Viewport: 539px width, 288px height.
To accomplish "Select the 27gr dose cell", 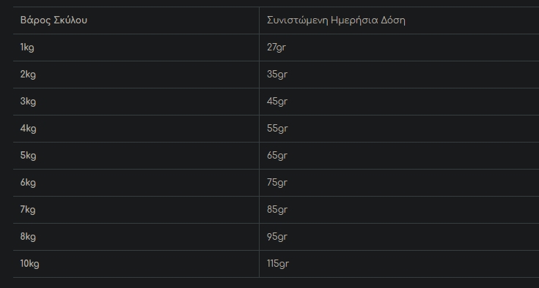I will click(x=399, y=48).
